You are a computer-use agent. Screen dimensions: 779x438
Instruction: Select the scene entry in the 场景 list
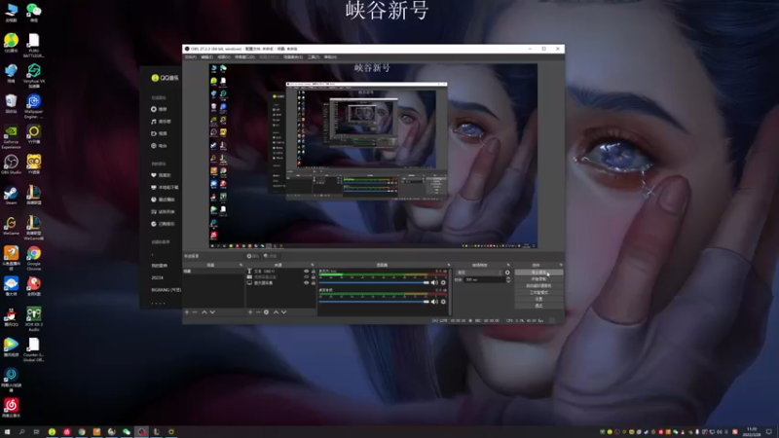[x=213, y=272]
